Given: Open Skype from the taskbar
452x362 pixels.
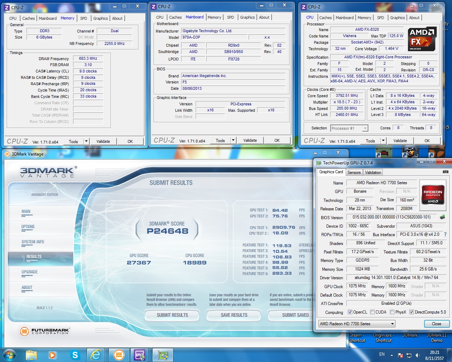Looking at the screenshot, I should (x=75, y=355).
